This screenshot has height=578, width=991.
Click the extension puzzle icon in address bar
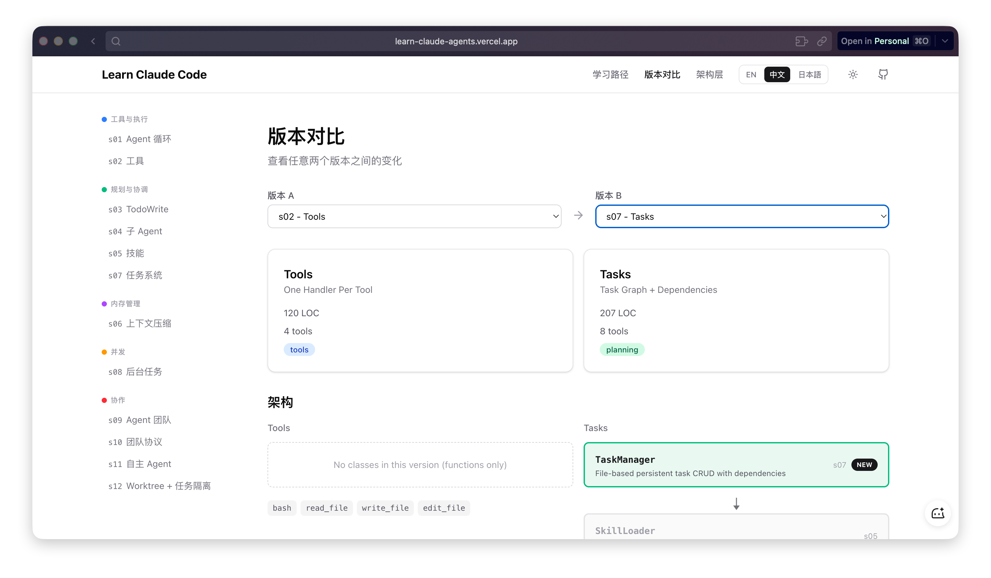(x=801, y=41)
